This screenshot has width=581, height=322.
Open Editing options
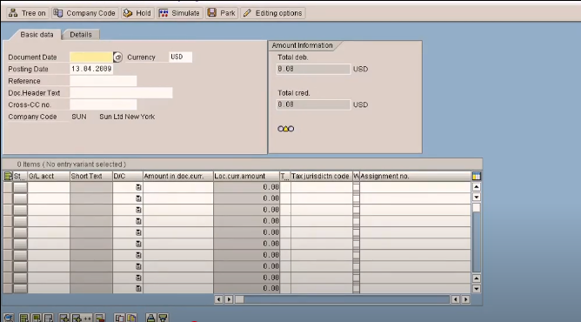(x=273, y=13)
